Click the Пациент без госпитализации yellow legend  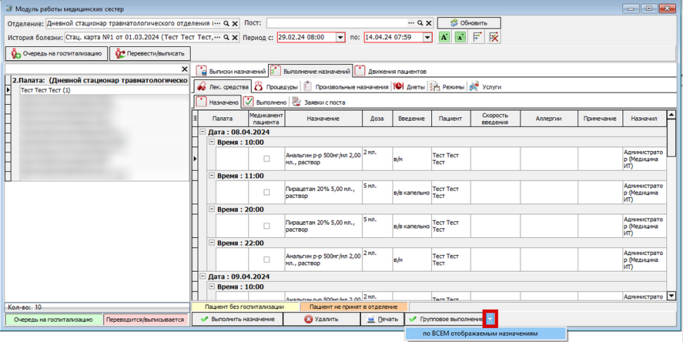(245, 307)
